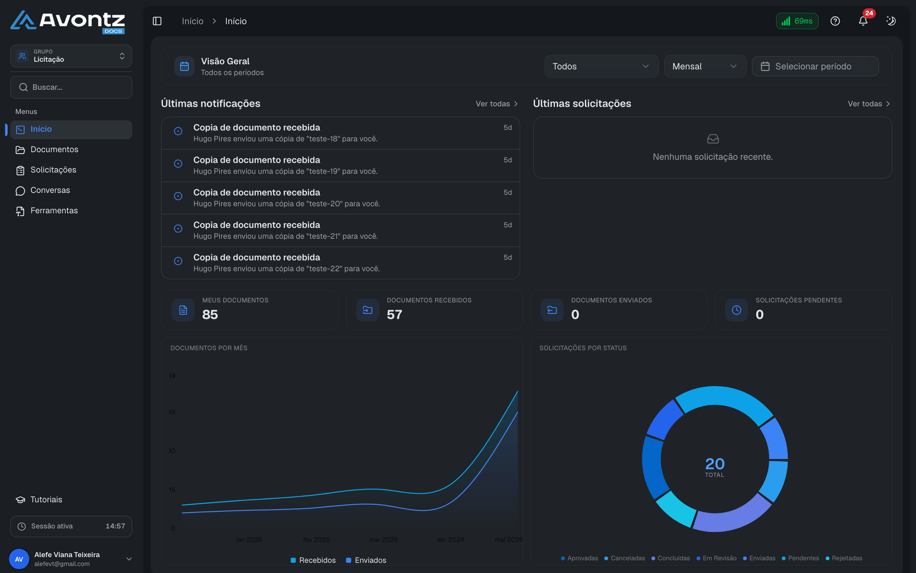Image resolution: width=916 pixels, height=573 pixels.
Task: Click the Solicitações Pendentes clock icon
Action: coord(737,310)
